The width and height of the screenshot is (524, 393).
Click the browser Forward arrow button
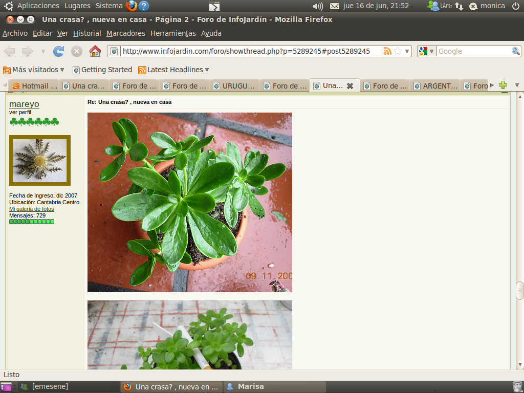28,51
